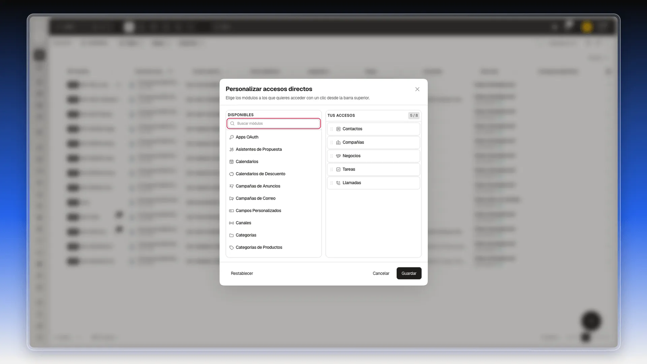Select Categorías module

click(x=274, y=235)
